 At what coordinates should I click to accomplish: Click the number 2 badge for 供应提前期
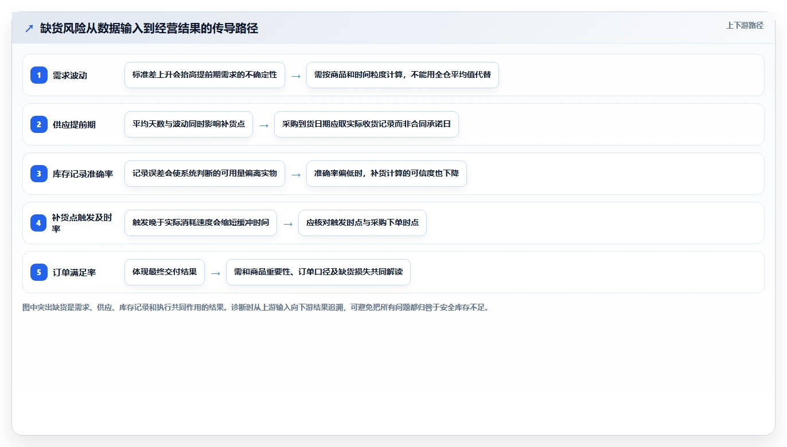click(x=39, y=124)
